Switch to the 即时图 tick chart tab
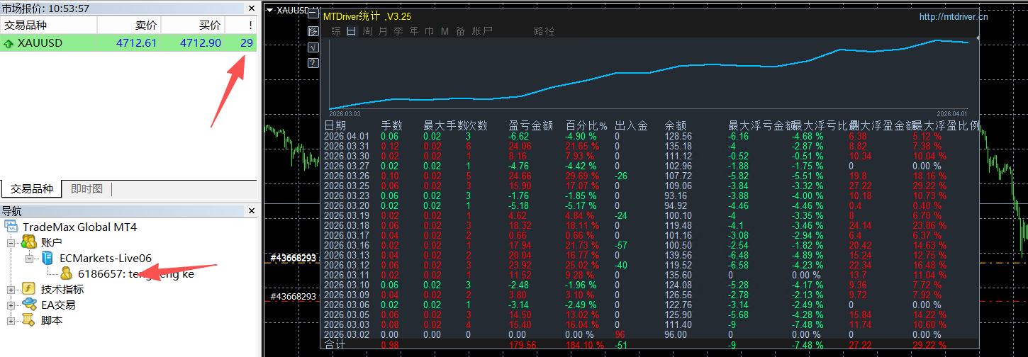The width and height of the screenshot is (1028, 357). click(x=87, y=188)
